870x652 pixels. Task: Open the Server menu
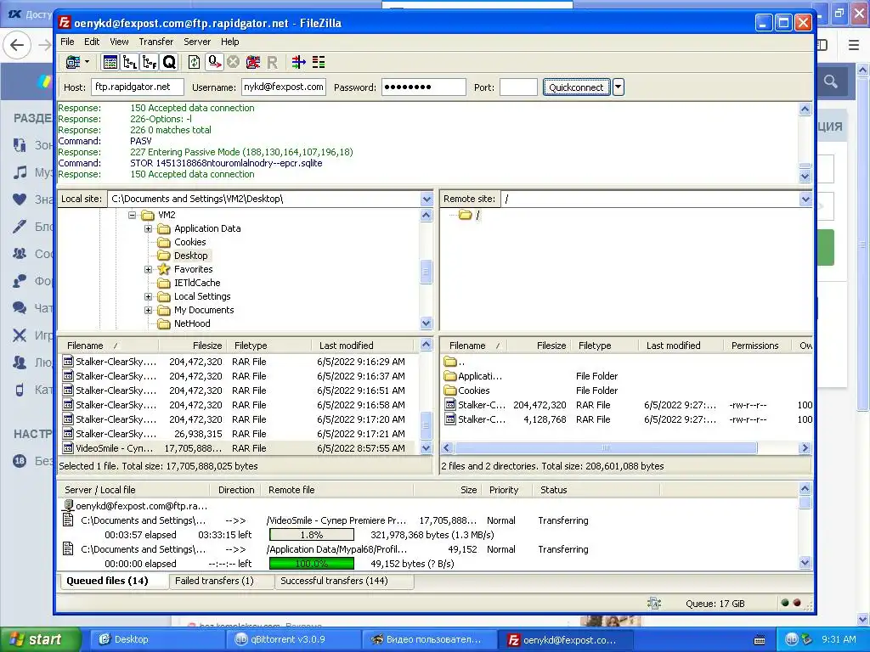197,42
